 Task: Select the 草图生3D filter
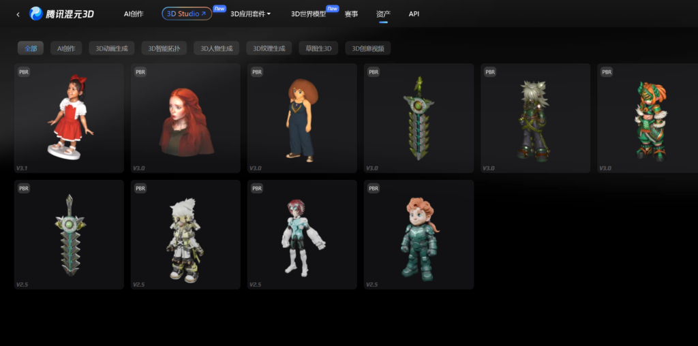pyautogui.click(x=318, y=48)
